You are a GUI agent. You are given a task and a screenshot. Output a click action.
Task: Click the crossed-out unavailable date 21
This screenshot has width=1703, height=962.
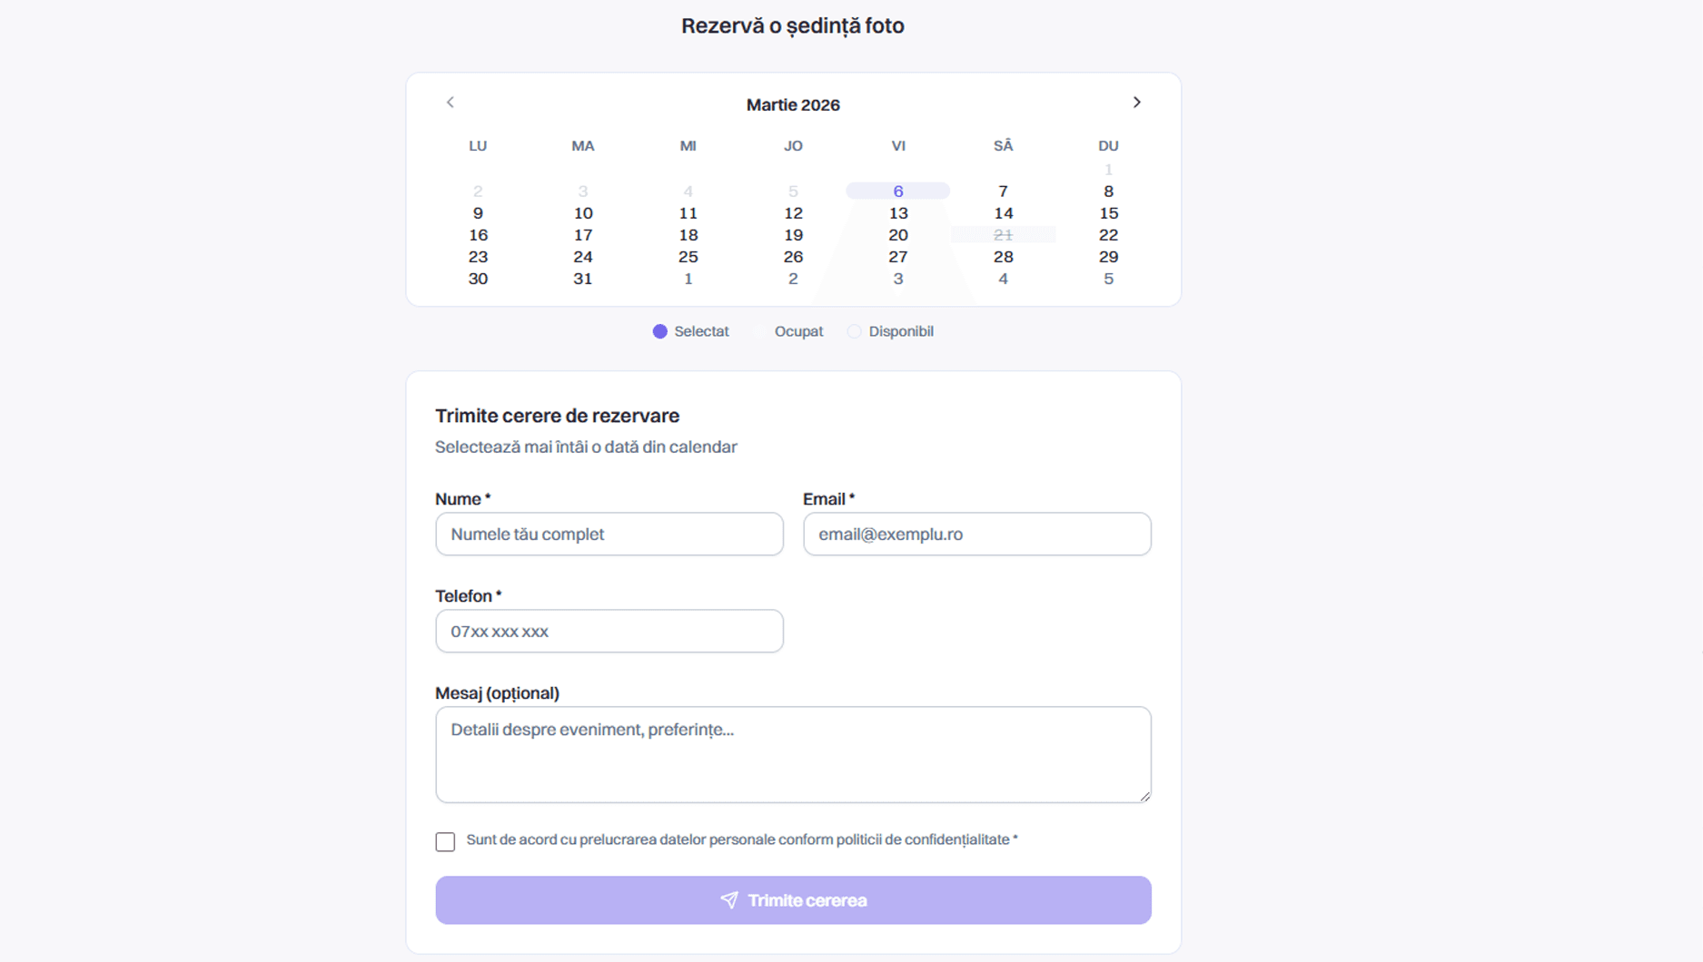tap(1003, 234)
